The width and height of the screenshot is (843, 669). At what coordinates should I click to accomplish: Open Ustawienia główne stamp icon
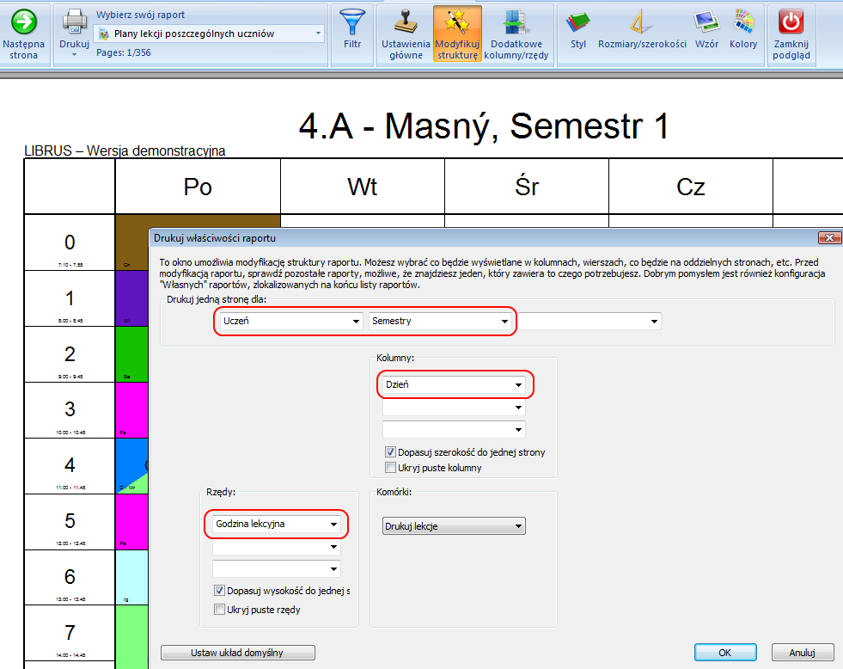pos(406,21)
